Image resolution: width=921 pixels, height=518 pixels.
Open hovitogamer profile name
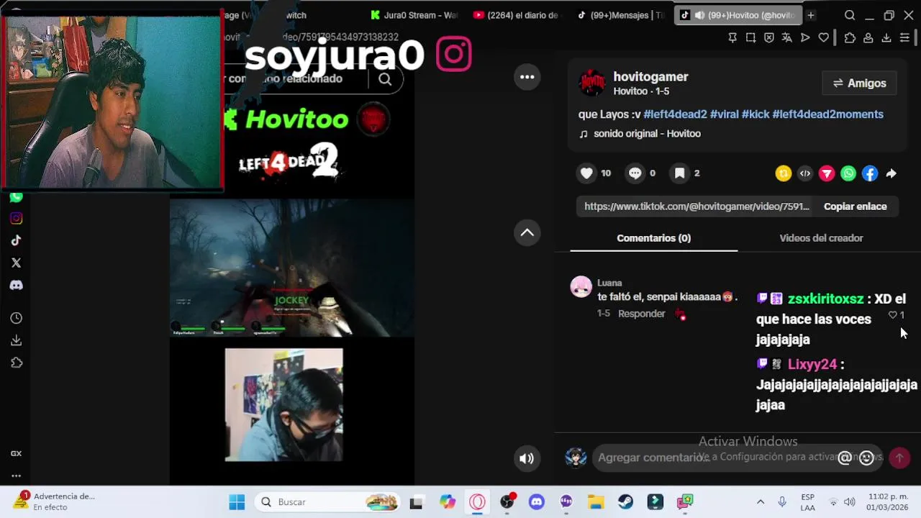(650, 77)
